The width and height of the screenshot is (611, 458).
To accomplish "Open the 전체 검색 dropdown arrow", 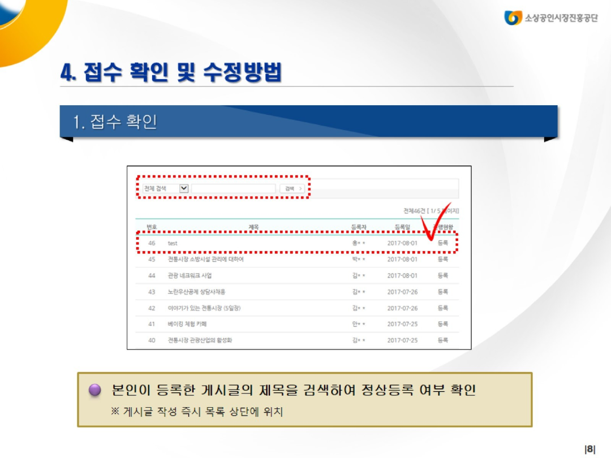I will coord(184,188).
